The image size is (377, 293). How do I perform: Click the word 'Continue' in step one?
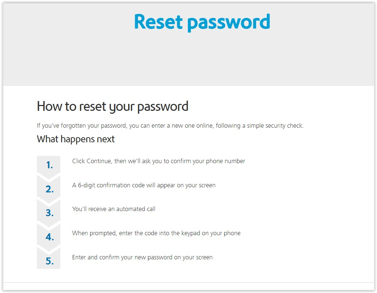[x=99, y=161]
